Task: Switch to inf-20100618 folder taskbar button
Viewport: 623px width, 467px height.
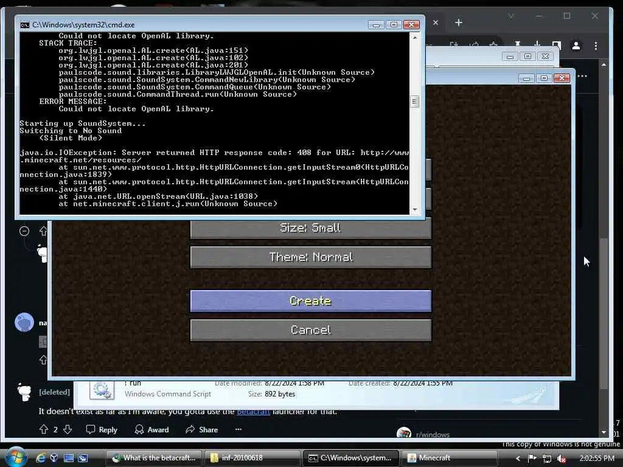Action: 252,458
